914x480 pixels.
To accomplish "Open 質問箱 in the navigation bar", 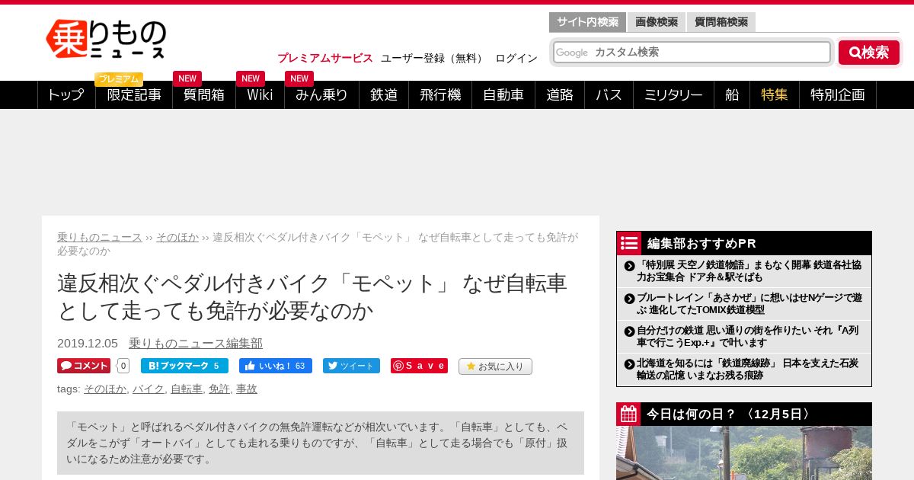I will coord(204,94).
